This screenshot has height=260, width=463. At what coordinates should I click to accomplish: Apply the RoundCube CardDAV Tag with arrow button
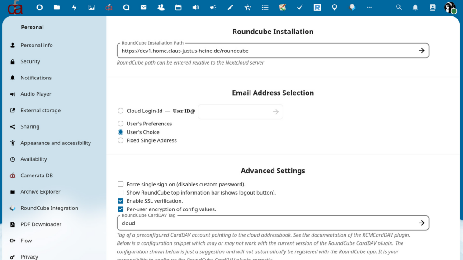point(421,223)
